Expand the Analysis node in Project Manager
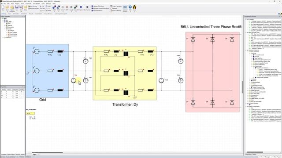 point(5,25)
